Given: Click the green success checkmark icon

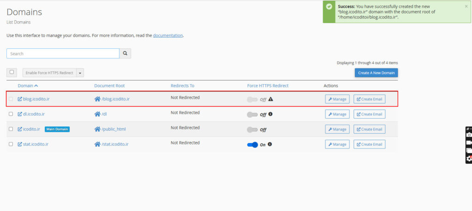Looking at the screenshot, I should (330, 6).
